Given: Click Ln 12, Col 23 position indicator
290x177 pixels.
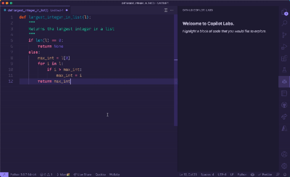Looking at the screenshot, I should click(x=188, y=175).
